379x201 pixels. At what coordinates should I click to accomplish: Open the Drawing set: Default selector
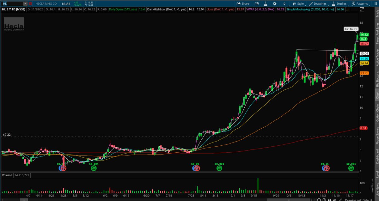click(x=358, y=200)
